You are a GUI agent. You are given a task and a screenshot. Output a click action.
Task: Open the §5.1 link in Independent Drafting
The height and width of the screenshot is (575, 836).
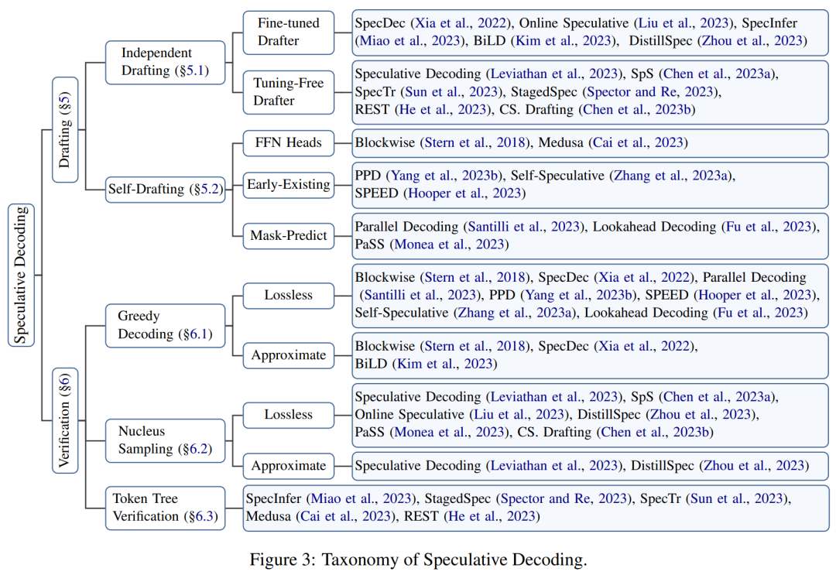pyautogui.click(x=194, y=70)
